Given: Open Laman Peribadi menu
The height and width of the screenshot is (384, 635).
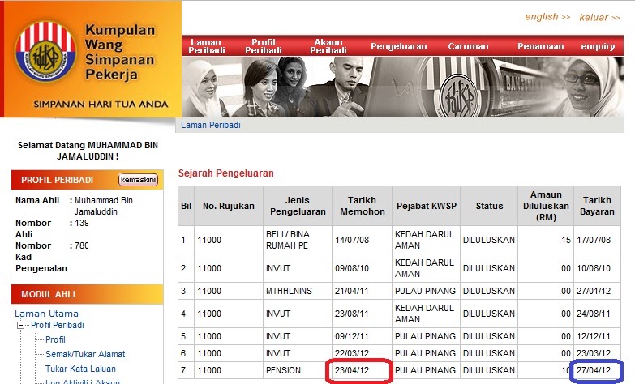Looking at the screenshot, I should tap(207, 46).
